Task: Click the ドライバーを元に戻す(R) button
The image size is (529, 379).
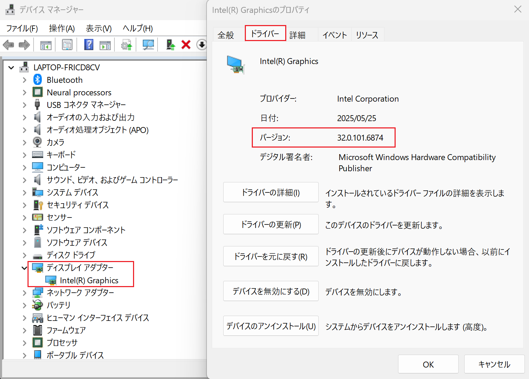Action: (271, 256)
